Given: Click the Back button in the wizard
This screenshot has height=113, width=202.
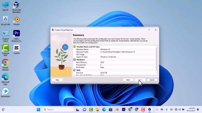Looking at the screenshot, I should coord(128,80).
